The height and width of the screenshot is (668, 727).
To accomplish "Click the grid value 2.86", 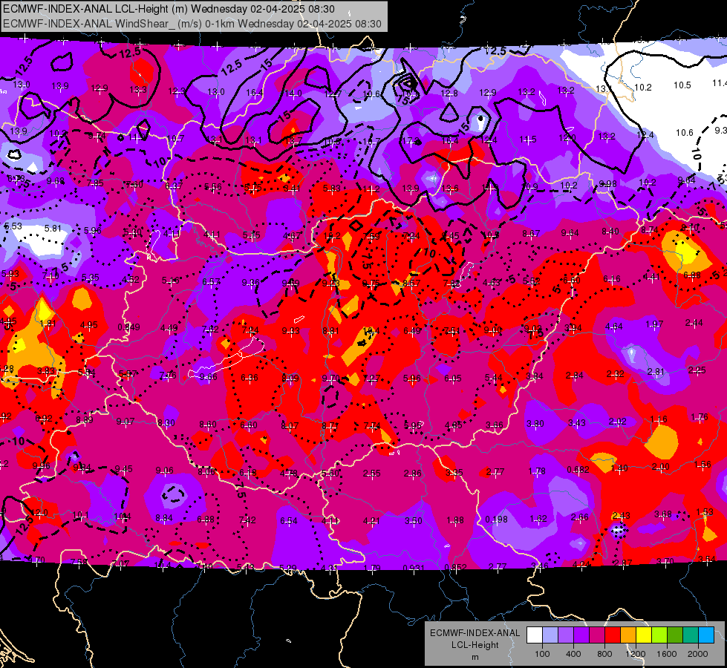I will (x=413, y=474).
